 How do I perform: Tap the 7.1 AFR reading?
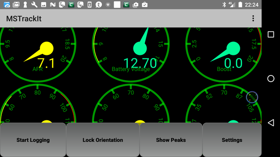point(46,63)
